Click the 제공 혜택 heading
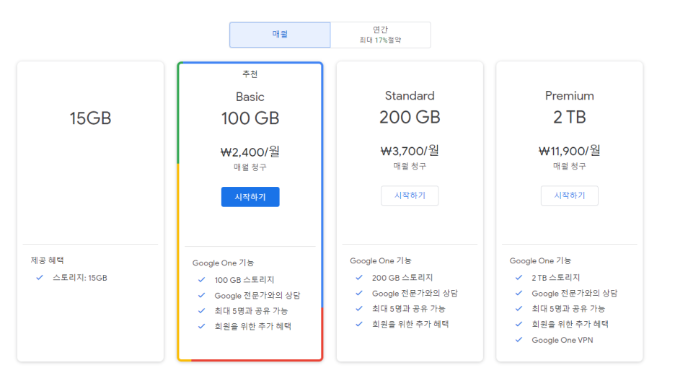This screenshot has width=675, height=386. [48, 260]
